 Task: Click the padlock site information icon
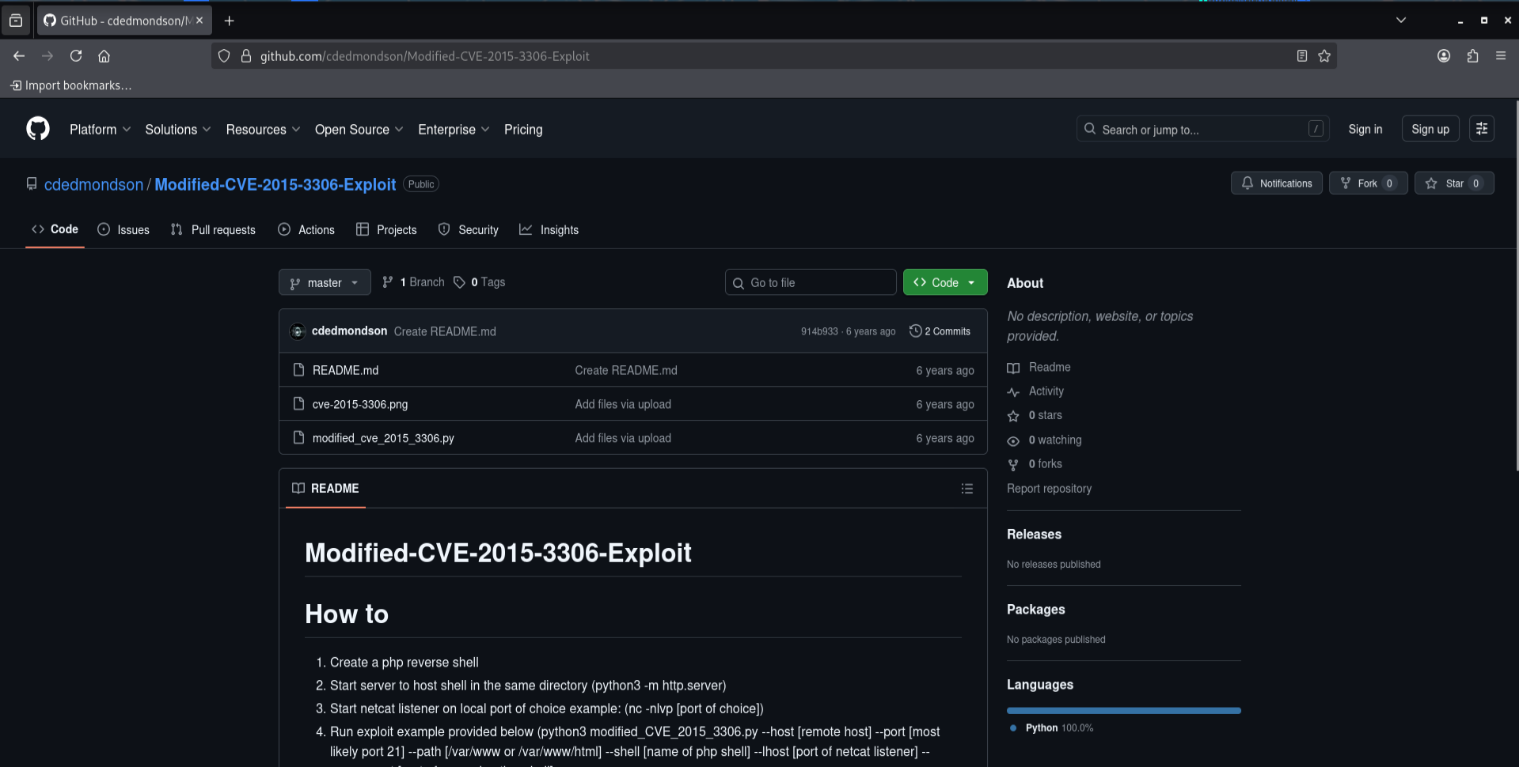pyautogui.click(x=246, y=56)
